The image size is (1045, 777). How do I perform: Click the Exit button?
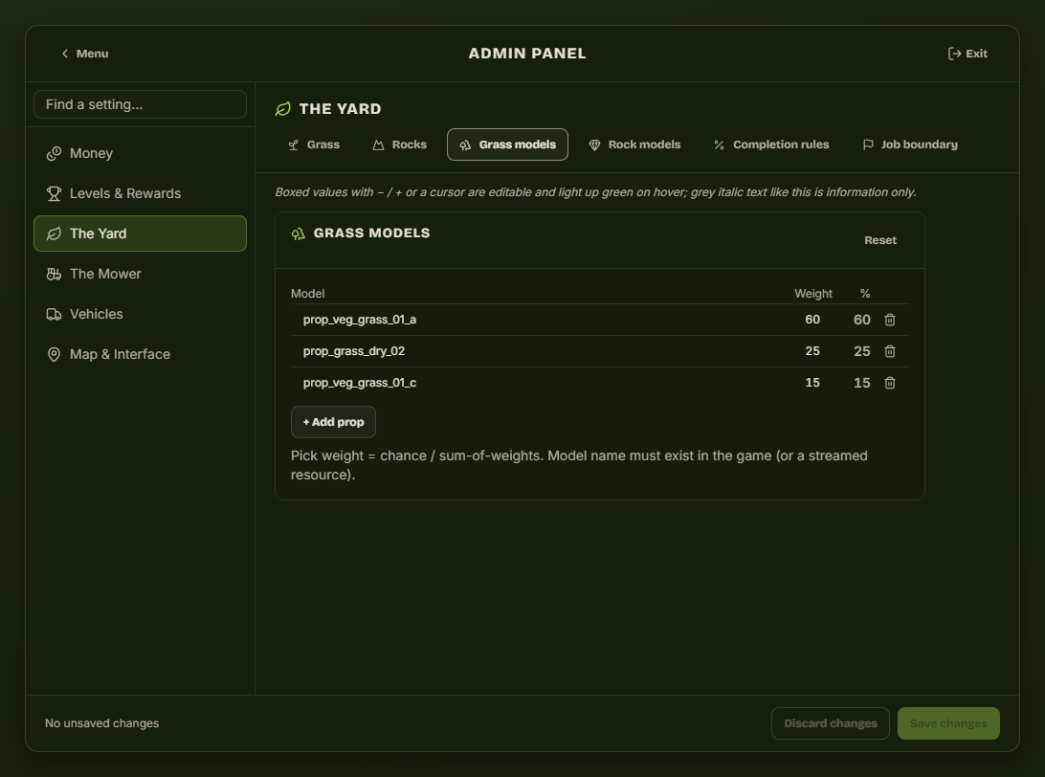click(967, 54)
